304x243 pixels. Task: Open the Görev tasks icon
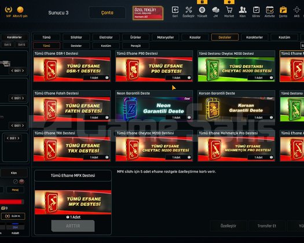pos(256,12)
